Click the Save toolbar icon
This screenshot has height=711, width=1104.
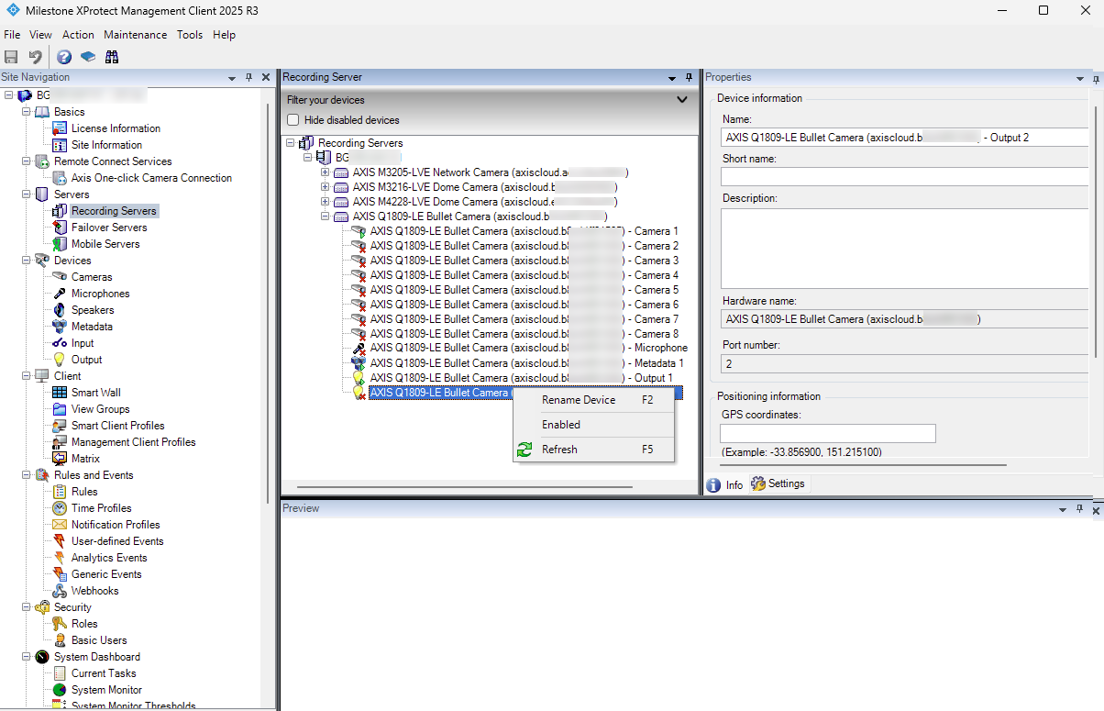coord(12,57)
